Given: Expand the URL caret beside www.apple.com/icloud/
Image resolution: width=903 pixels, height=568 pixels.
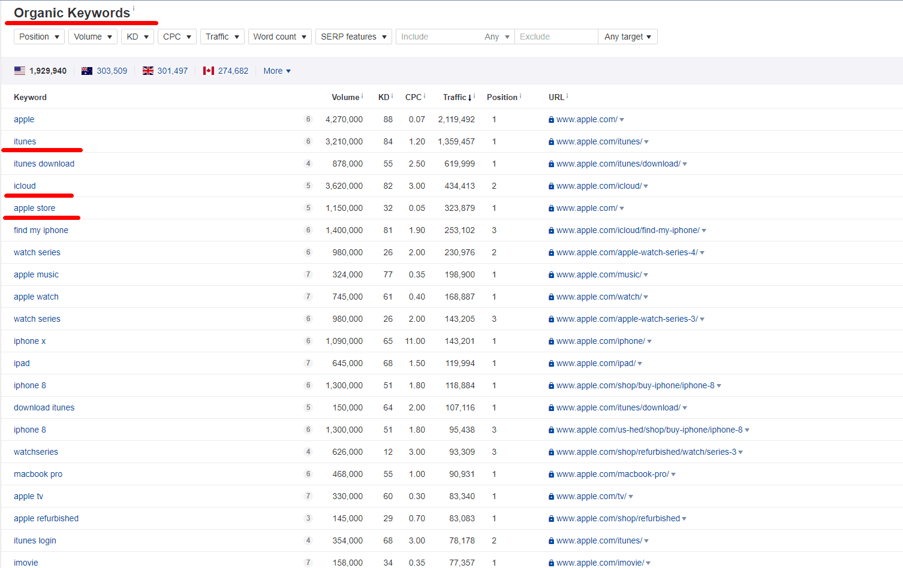Looking at the screenshot, I should [x=646, y=186].
